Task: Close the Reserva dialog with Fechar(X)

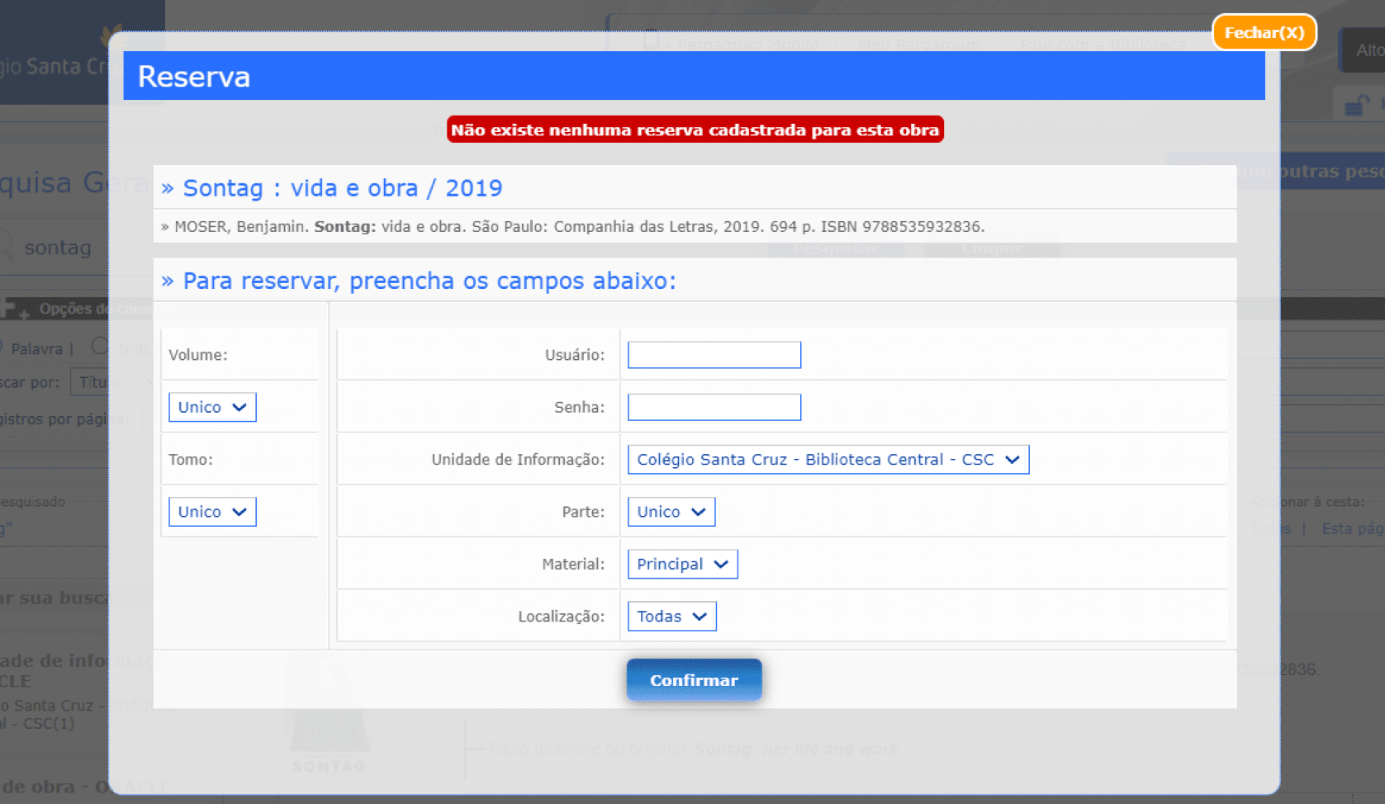Action: (1264, 33)
